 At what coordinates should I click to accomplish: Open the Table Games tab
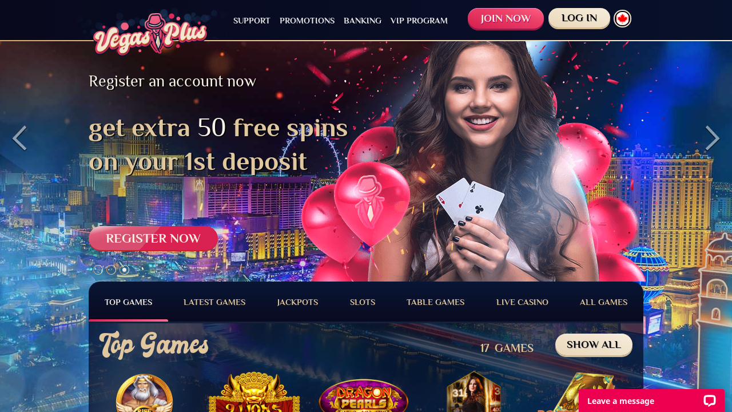(435, 302)
